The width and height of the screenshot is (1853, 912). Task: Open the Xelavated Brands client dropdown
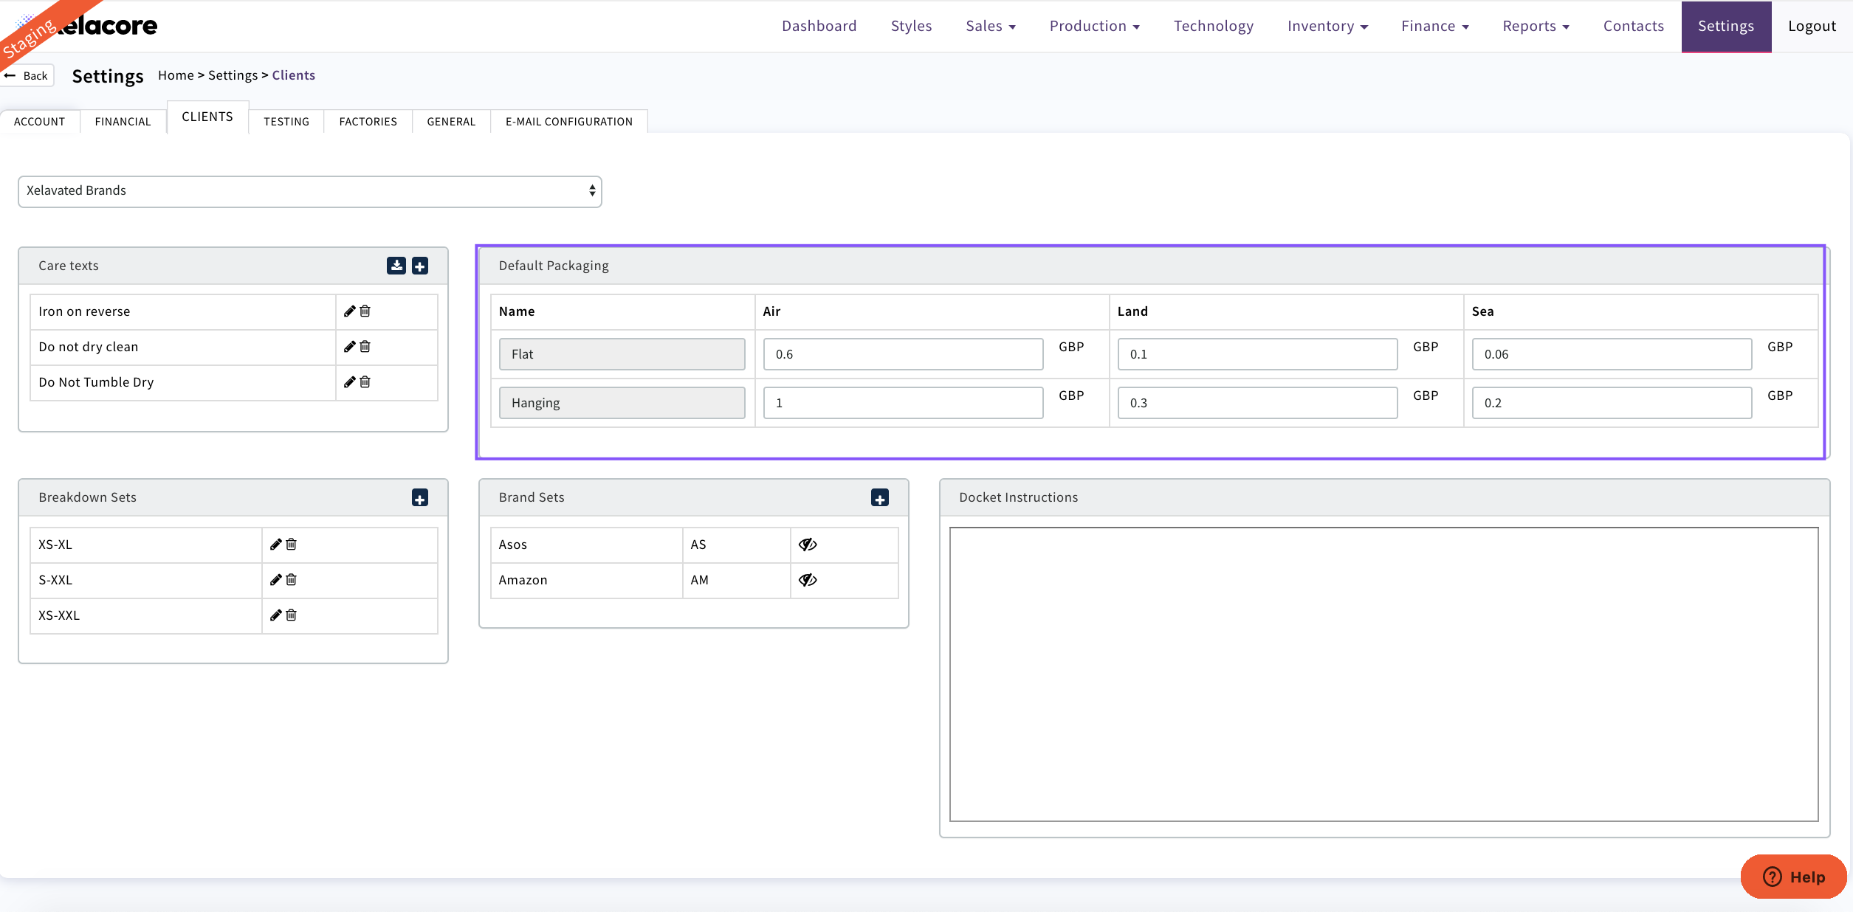[x=310, y=191]
